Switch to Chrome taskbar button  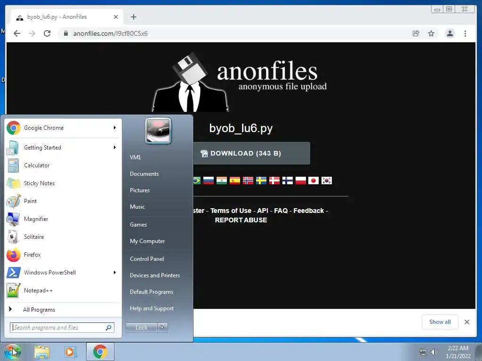pyautogui.click(x=100, y=352)
